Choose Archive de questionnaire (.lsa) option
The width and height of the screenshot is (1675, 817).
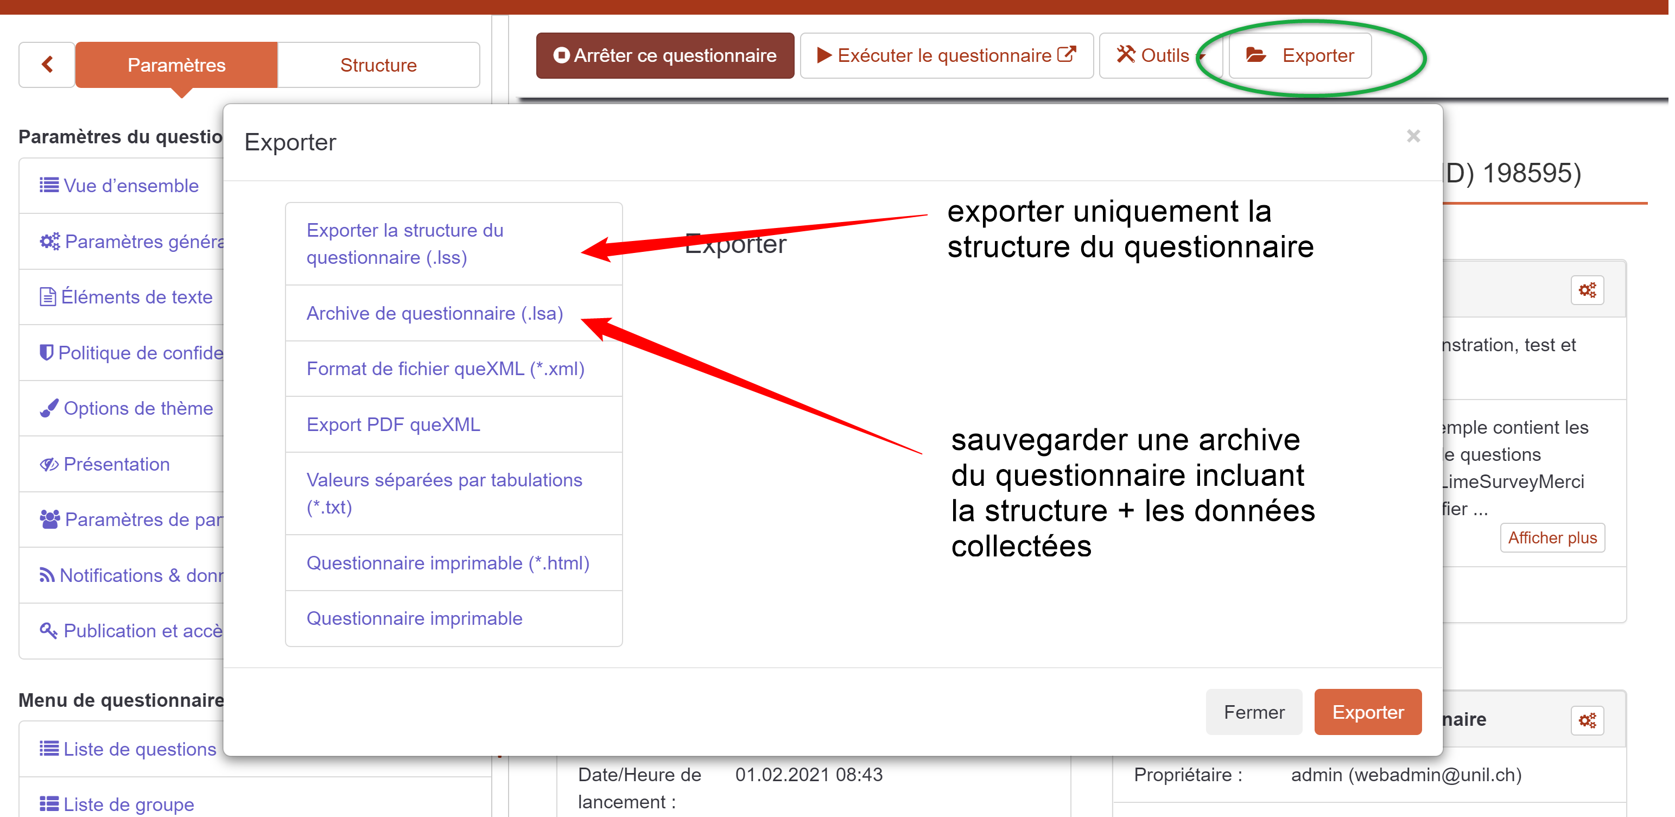(434, 314)
